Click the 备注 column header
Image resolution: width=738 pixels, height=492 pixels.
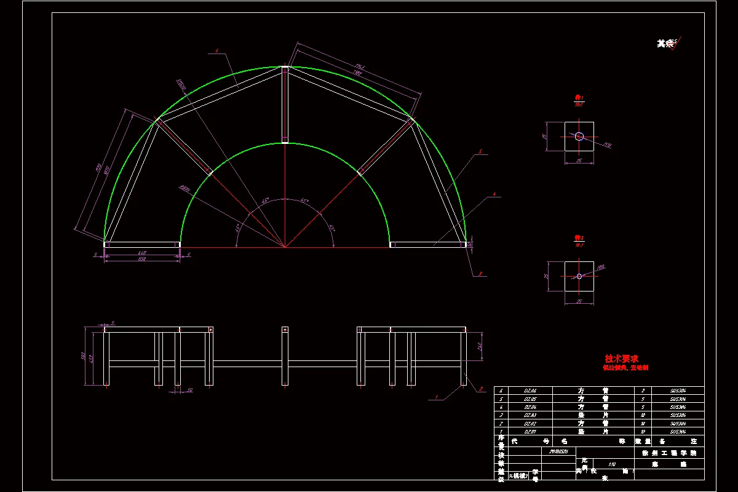678,442
